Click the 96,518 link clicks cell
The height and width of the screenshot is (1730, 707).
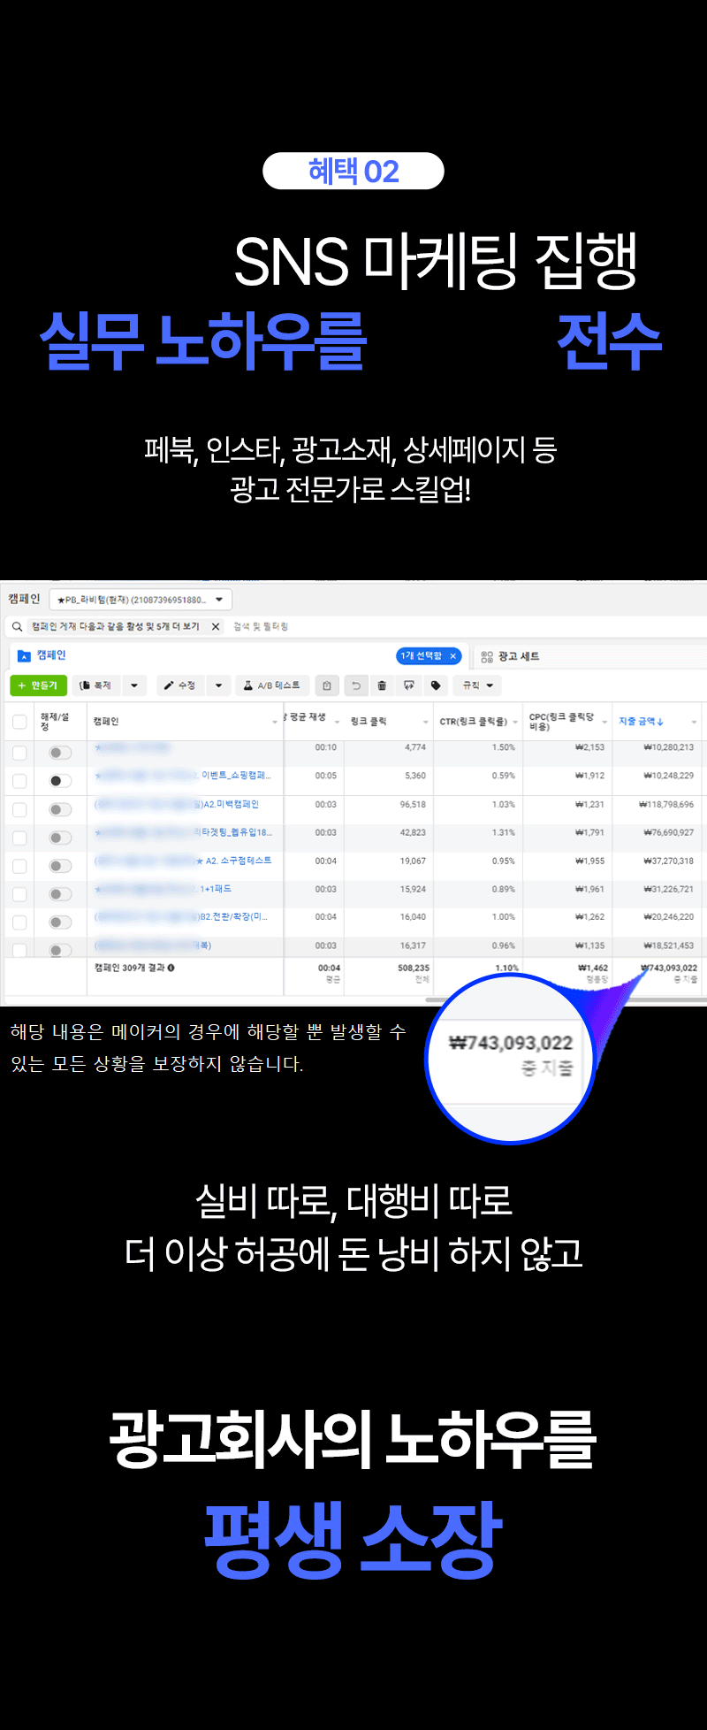pyautogui.click(x=413, y=805)
